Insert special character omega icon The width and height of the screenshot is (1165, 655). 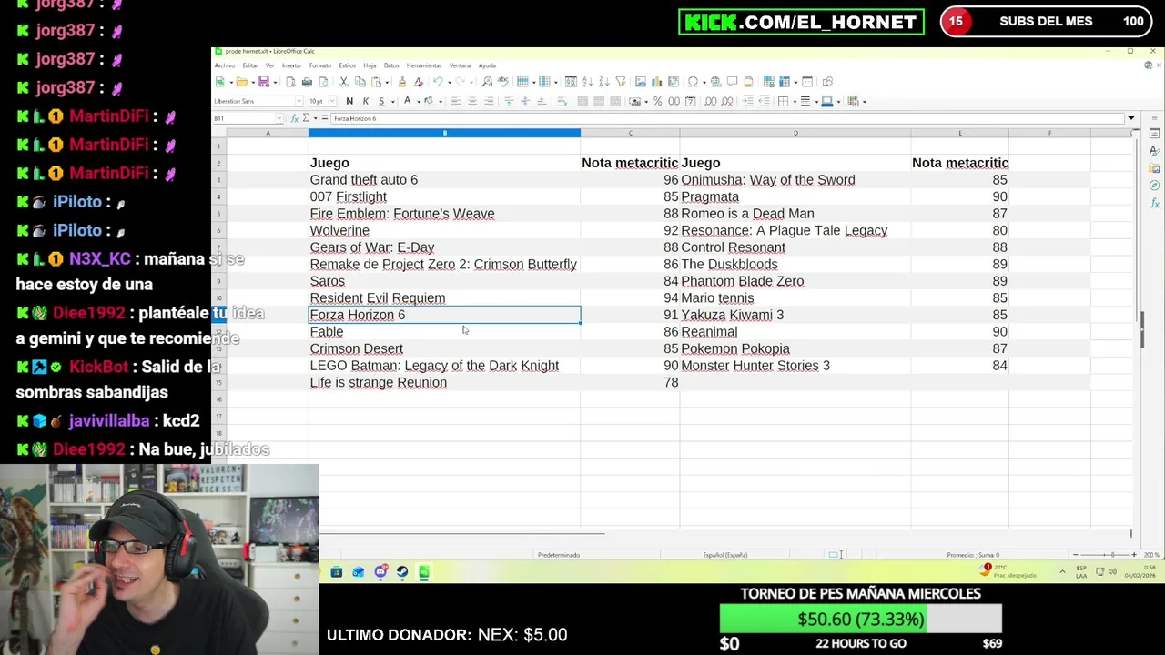click(693, 82)
